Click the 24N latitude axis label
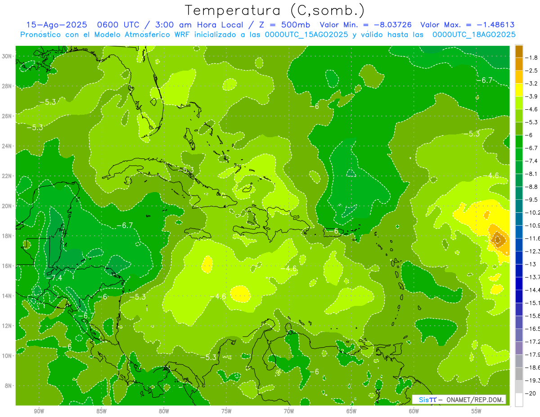 (8, 146)
